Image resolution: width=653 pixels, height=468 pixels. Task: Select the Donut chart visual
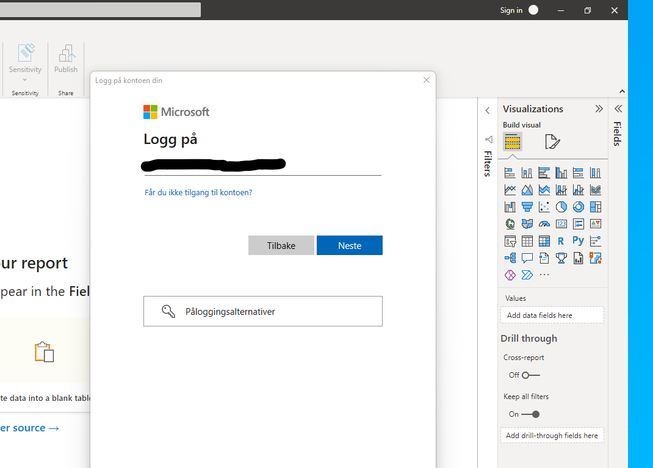point(578,207)
